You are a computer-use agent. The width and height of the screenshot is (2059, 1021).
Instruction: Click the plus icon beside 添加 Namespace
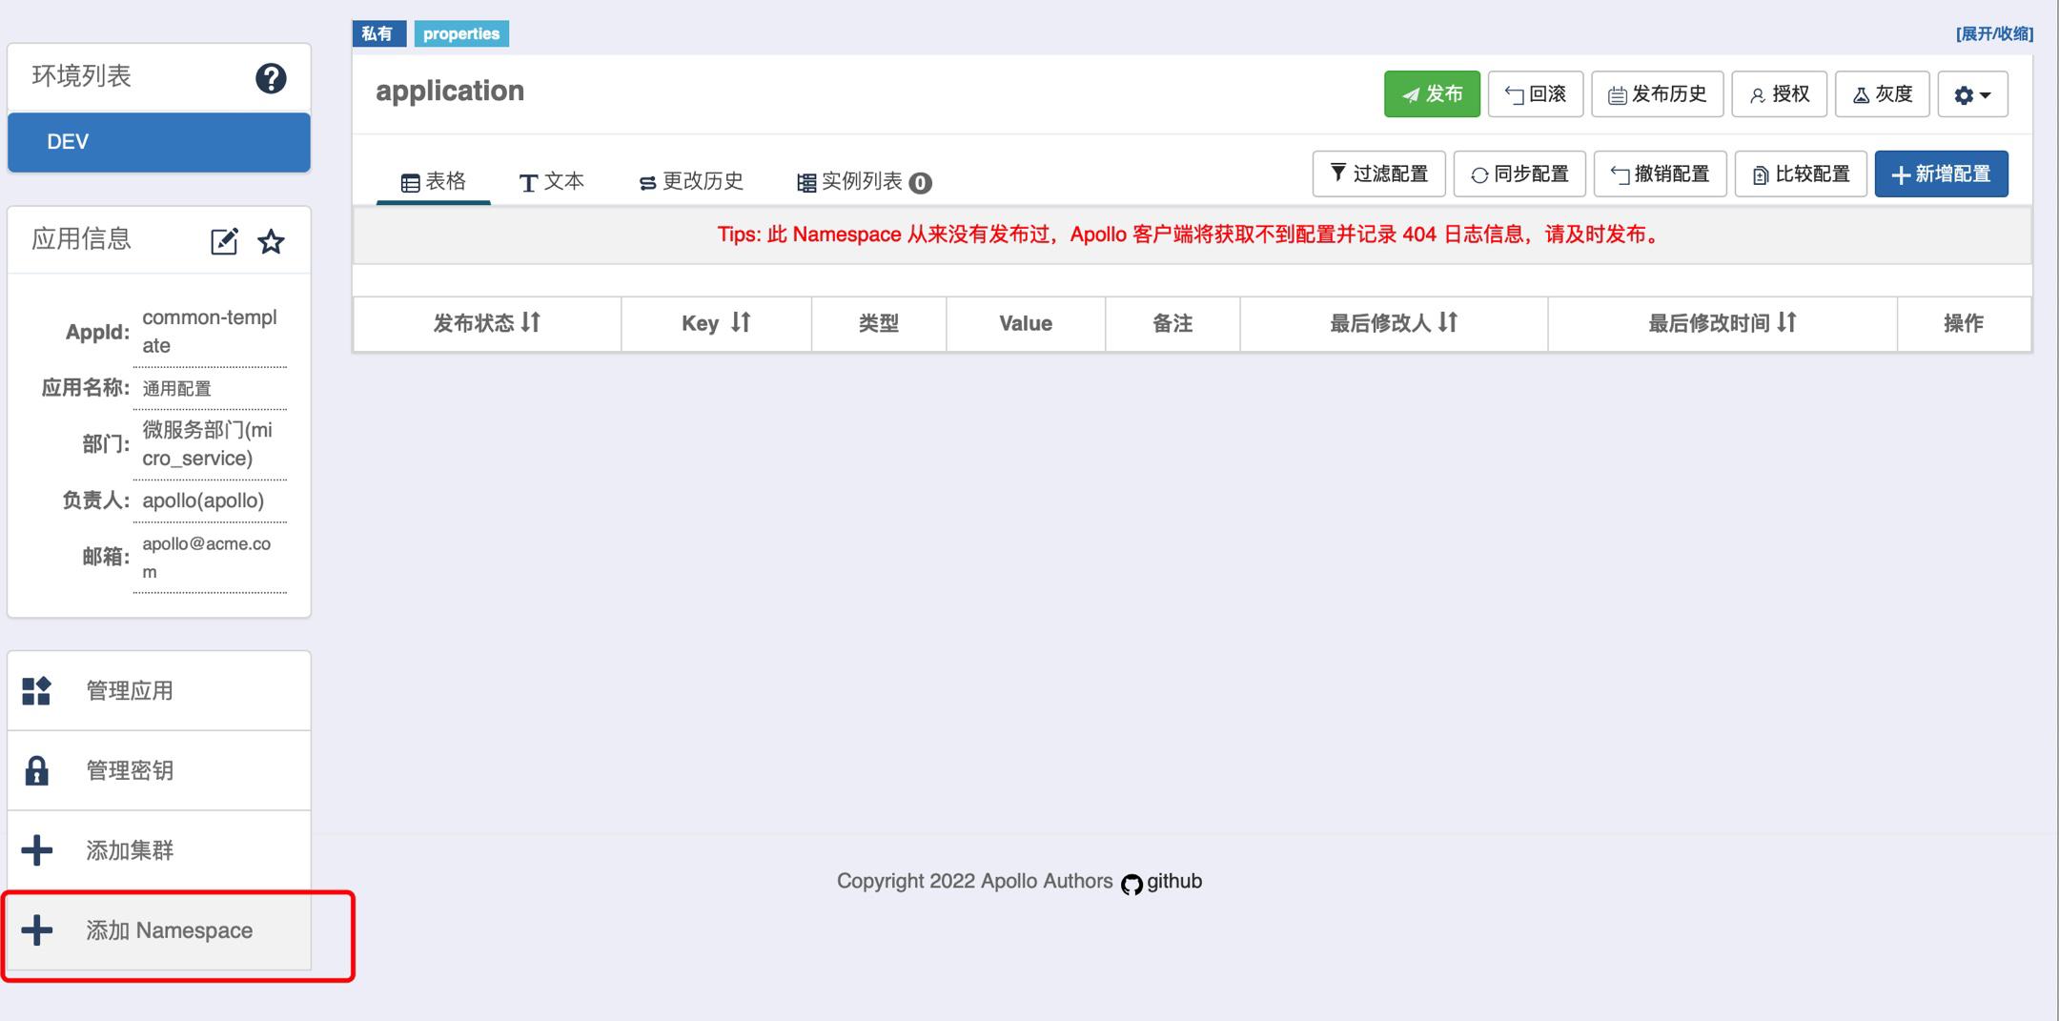36,930
